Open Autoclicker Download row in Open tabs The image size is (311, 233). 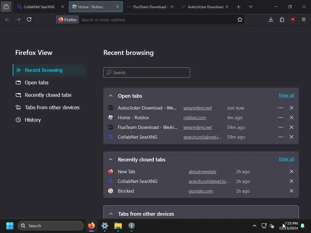(147, 108)
